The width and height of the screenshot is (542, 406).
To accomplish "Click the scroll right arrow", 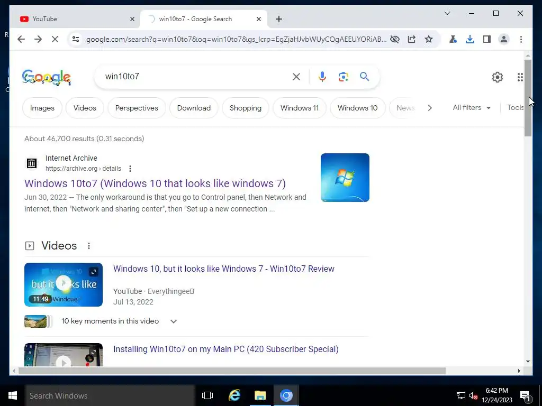I will click(519, 371).
